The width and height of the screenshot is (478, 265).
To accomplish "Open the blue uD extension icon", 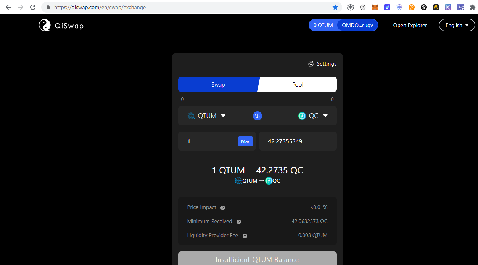I will tap(387, 7).
